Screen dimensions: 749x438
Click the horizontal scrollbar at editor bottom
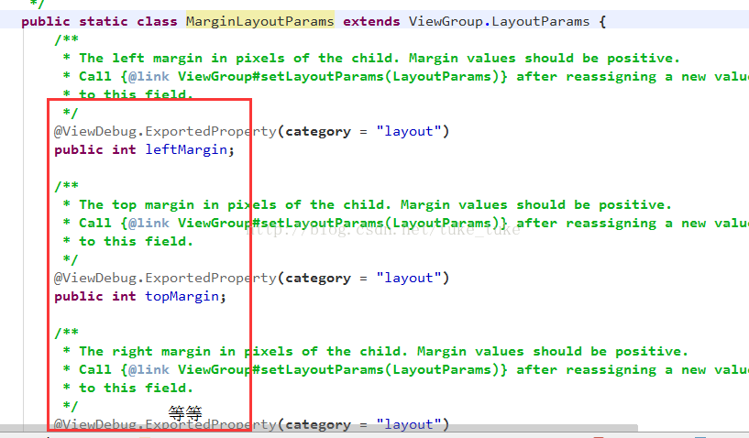[x=319, y=428]
